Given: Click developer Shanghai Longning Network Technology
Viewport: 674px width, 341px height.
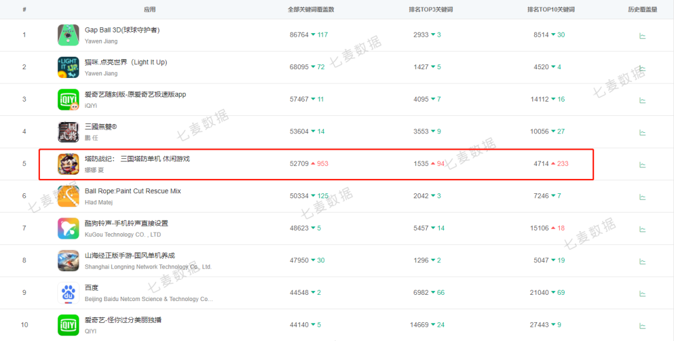Looking at the screenshot, I should [149, 267].
